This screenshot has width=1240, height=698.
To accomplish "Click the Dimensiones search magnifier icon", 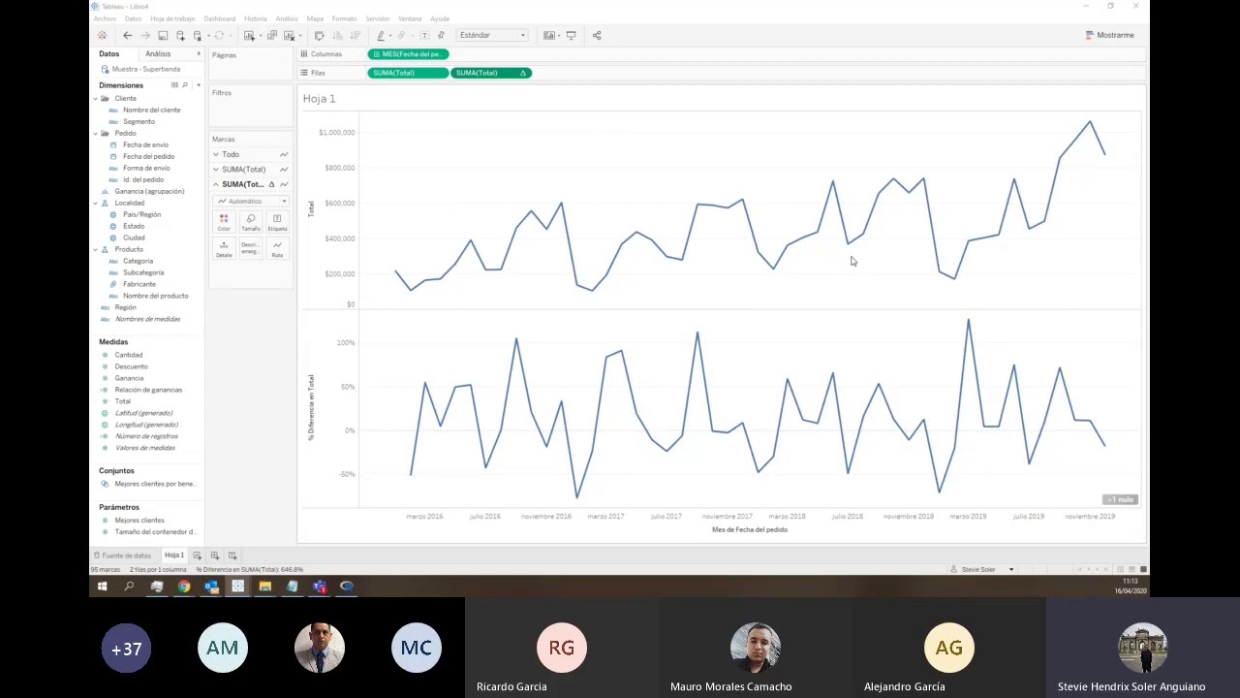I will point(185,85).
